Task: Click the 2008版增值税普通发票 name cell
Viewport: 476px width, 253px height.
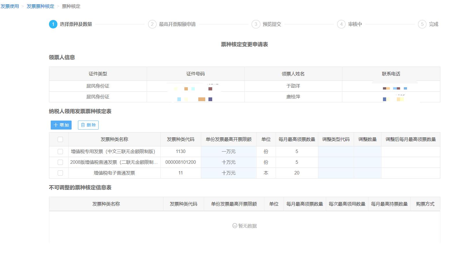Action: tap(114, 162)
